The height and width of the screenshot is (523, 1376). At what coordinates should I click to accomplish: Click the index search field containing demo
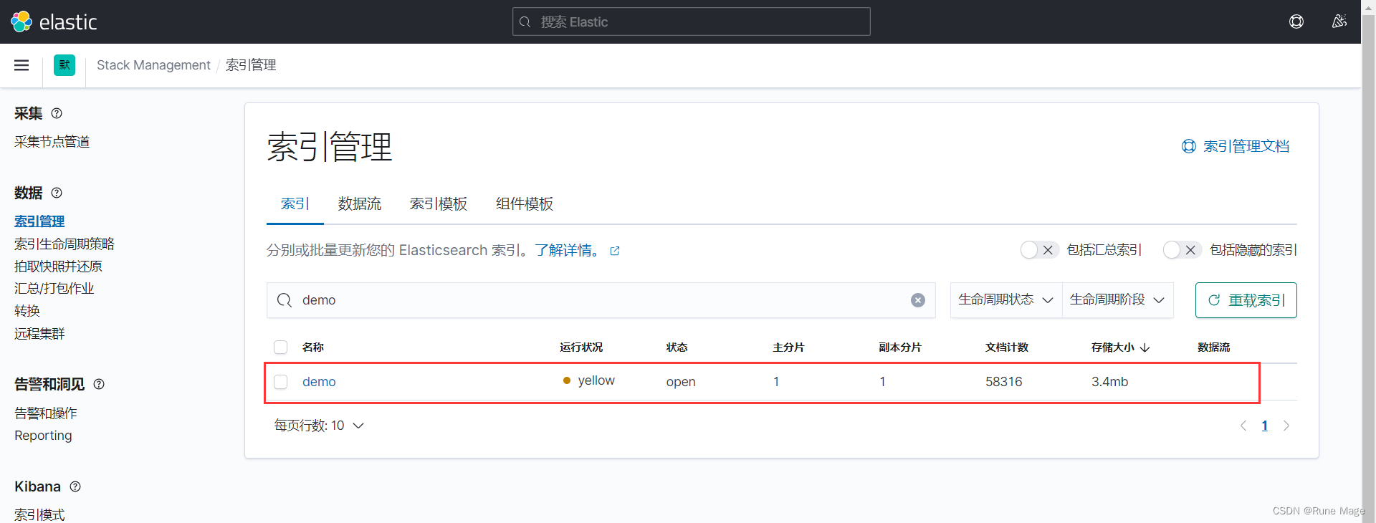click(601, 300)
